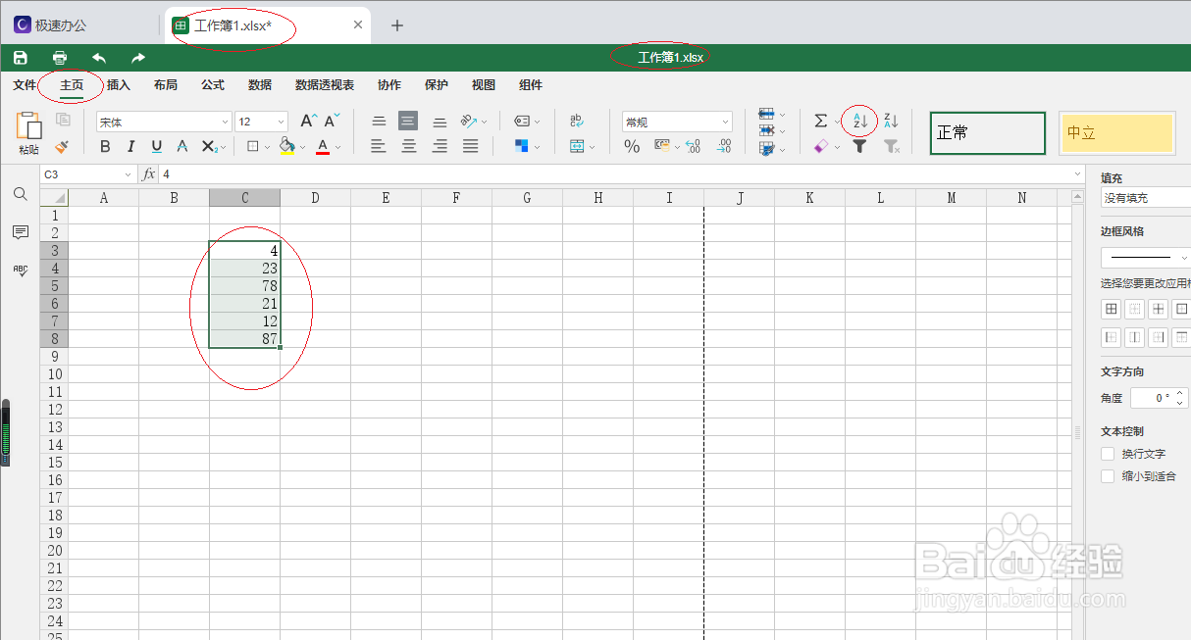Apply the filter icon in the ribbon
This screenshot has width=1191, height=640.
860,146
